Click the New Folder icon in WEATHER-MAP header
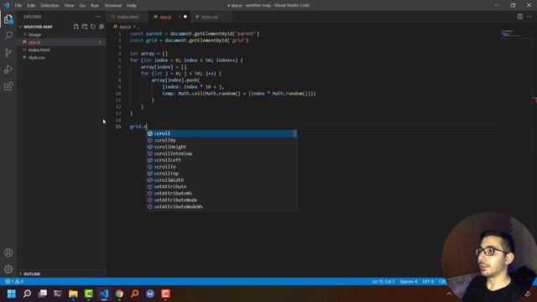This screenshot has width=537, height=302. [x=85, y=26]
